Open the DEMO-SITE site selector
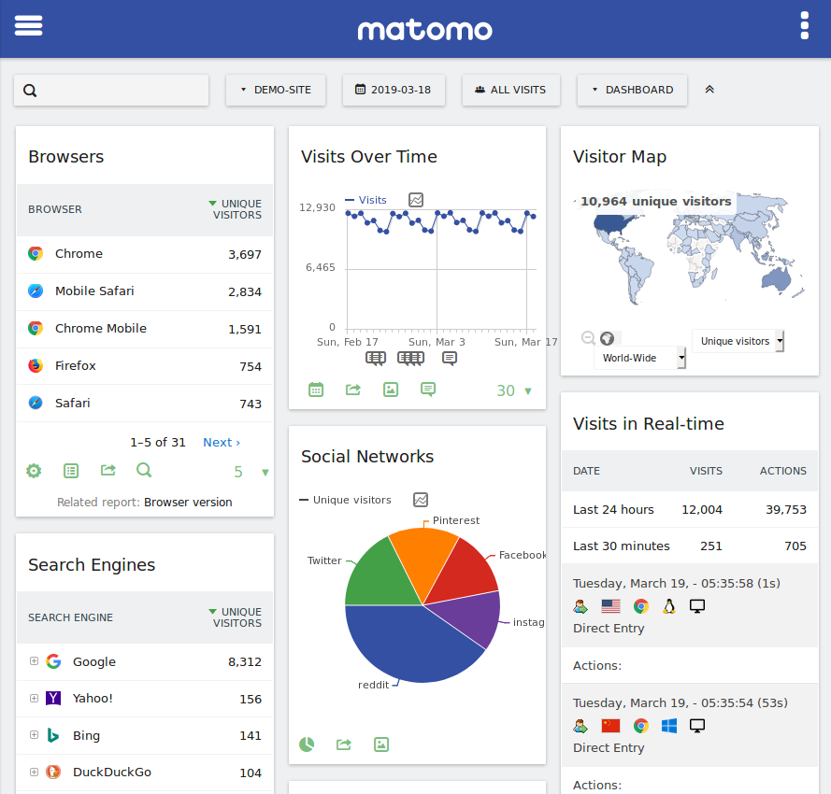831x794 pixels. (275, 90)
